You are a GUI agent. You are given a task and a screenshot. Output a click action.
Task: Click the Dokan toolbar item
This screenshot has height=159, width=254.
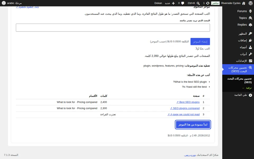158,3
